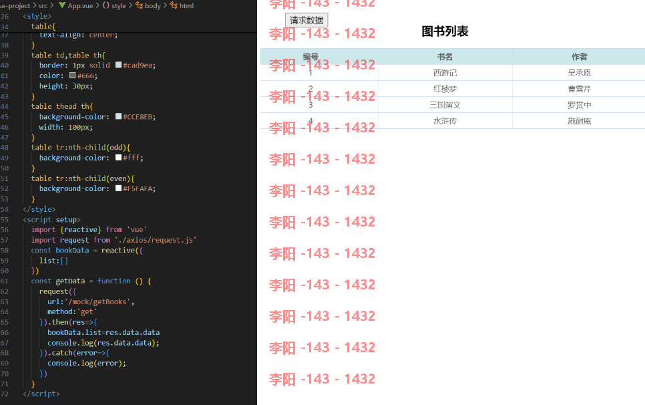Expand the chevron after the src breadcrumb
Image resolution: width=645 pixels, height=405 pixels.
[52, 5]
